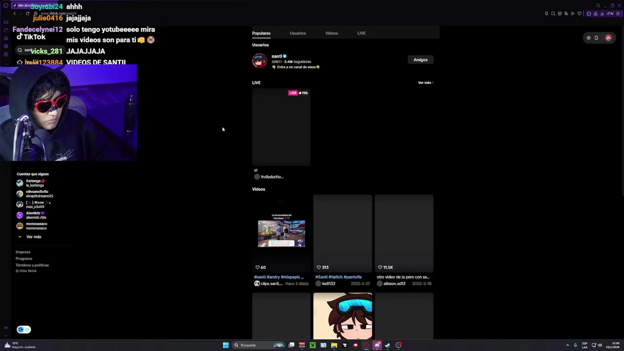Open AlexMdz account in followed list
The image size is (624, 351).
(x=32, y=215)
